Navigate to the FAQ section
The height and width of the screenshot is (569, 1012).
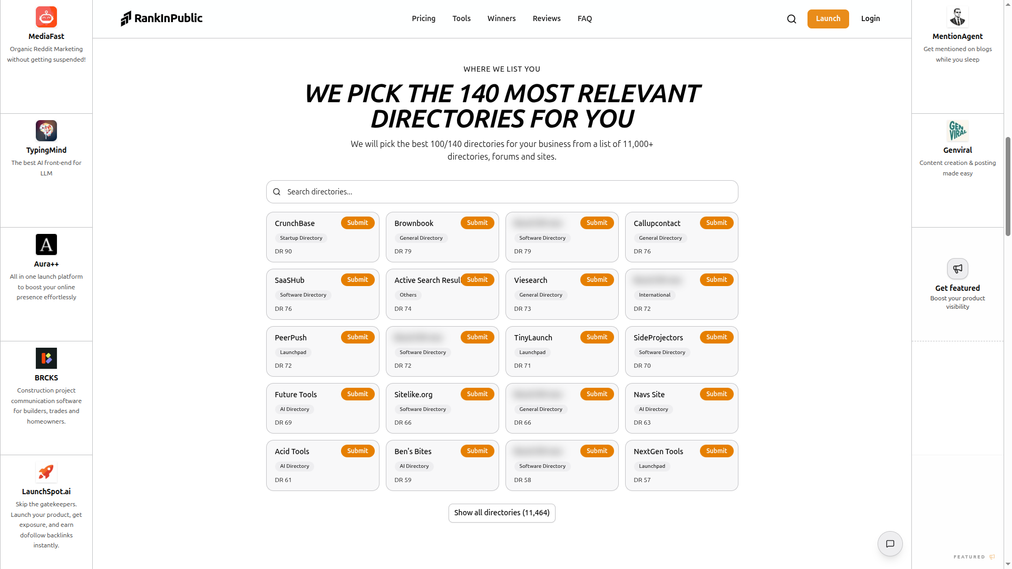585,18
